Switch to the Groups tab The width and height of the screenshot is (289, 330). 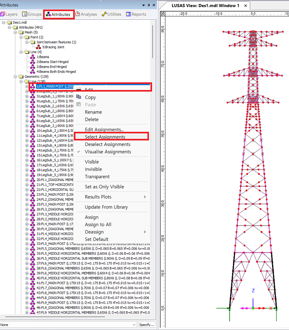point(32,15)
